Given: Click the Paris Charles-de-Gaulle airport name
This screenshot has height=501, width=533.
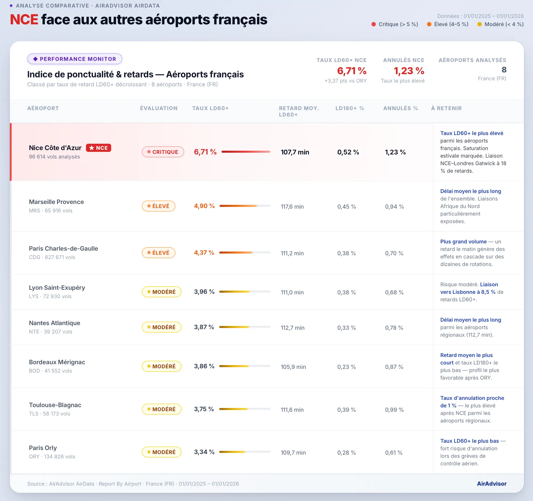Looking at the screenshot, I should (63, 249).
